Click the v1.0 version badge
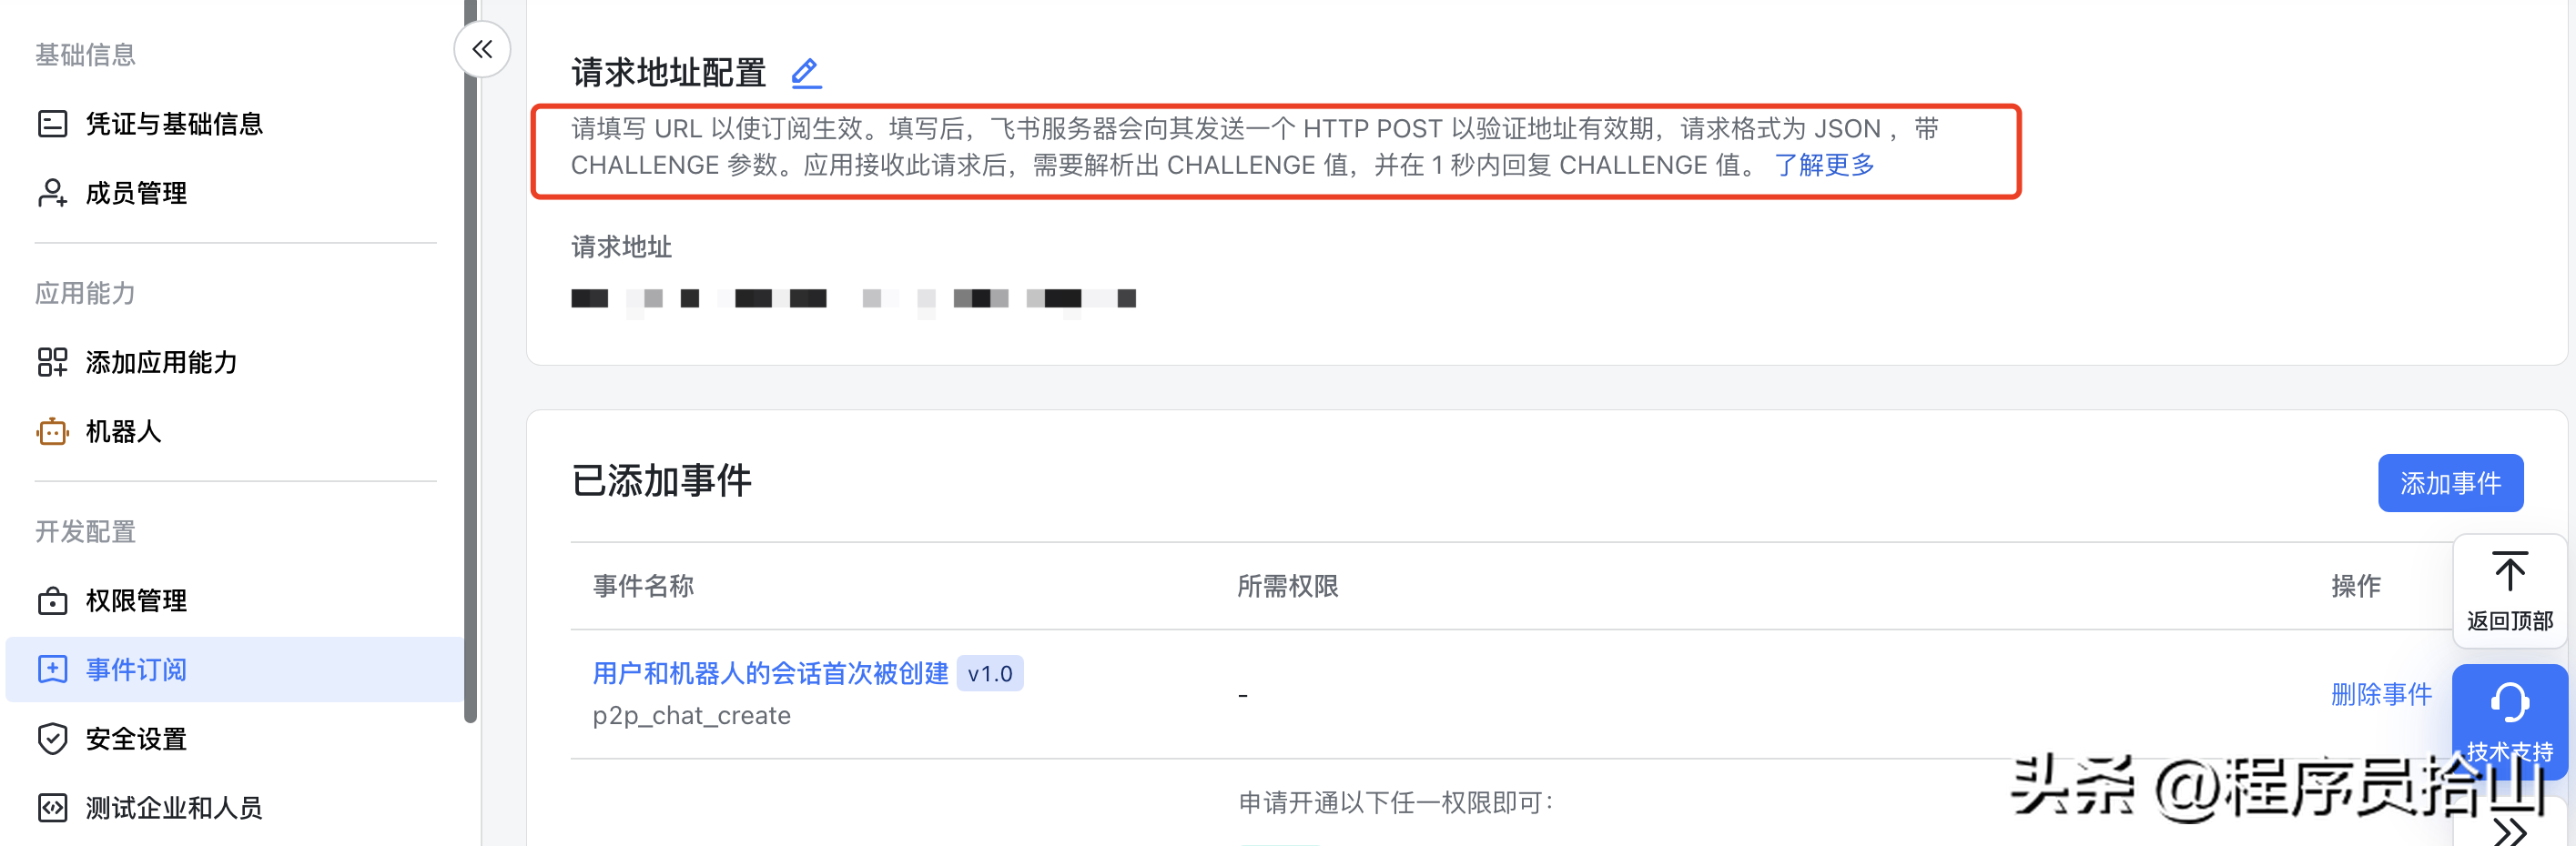The height and width of the screenshot is (846, 2576). (990, 672)
